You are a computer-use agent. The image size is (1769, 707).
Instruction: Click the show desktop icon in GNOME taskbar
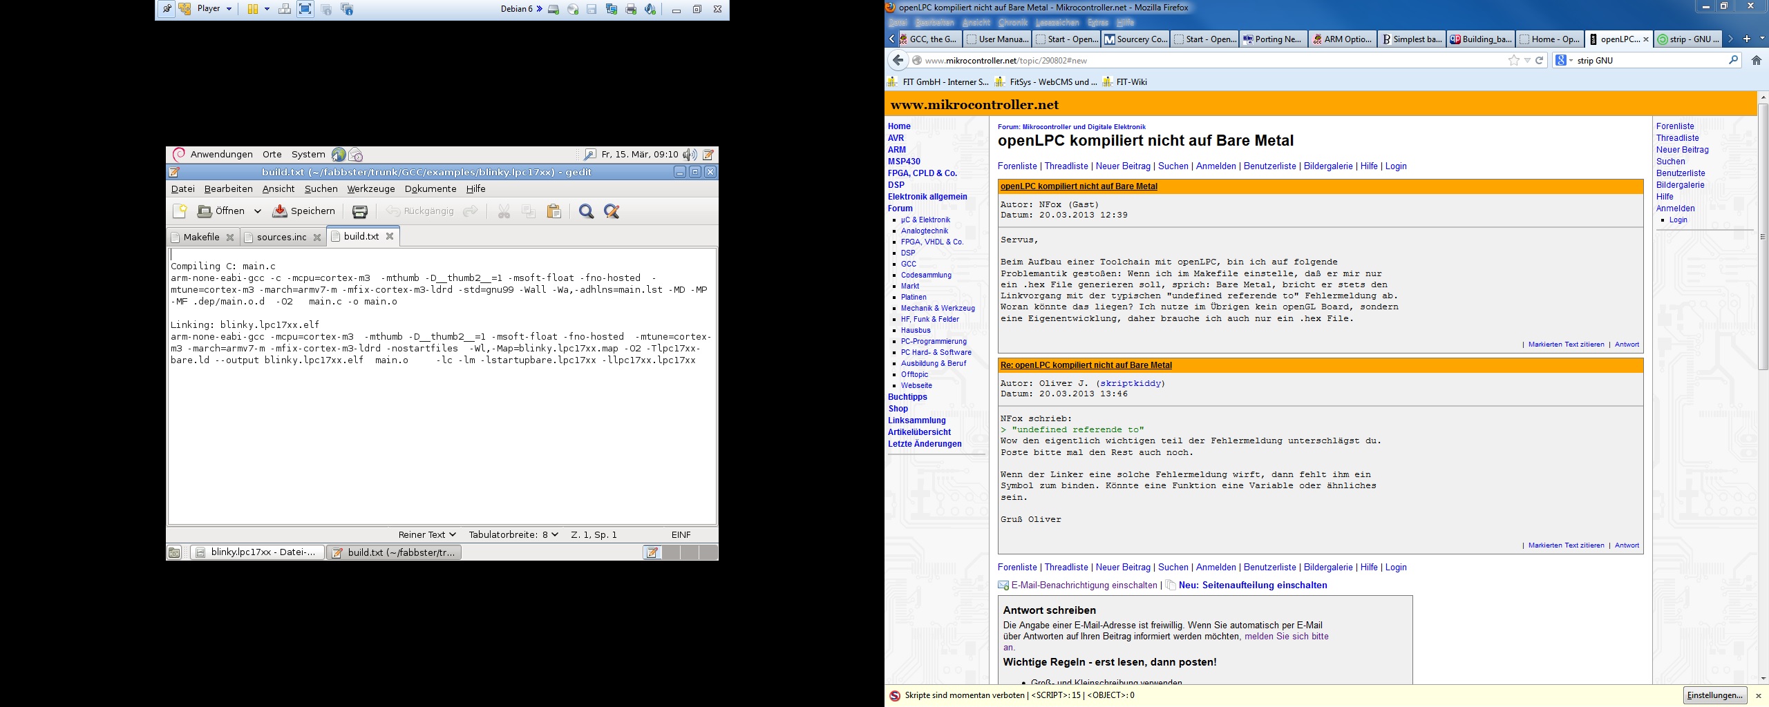pyautogui.click(x=175, y=552)
